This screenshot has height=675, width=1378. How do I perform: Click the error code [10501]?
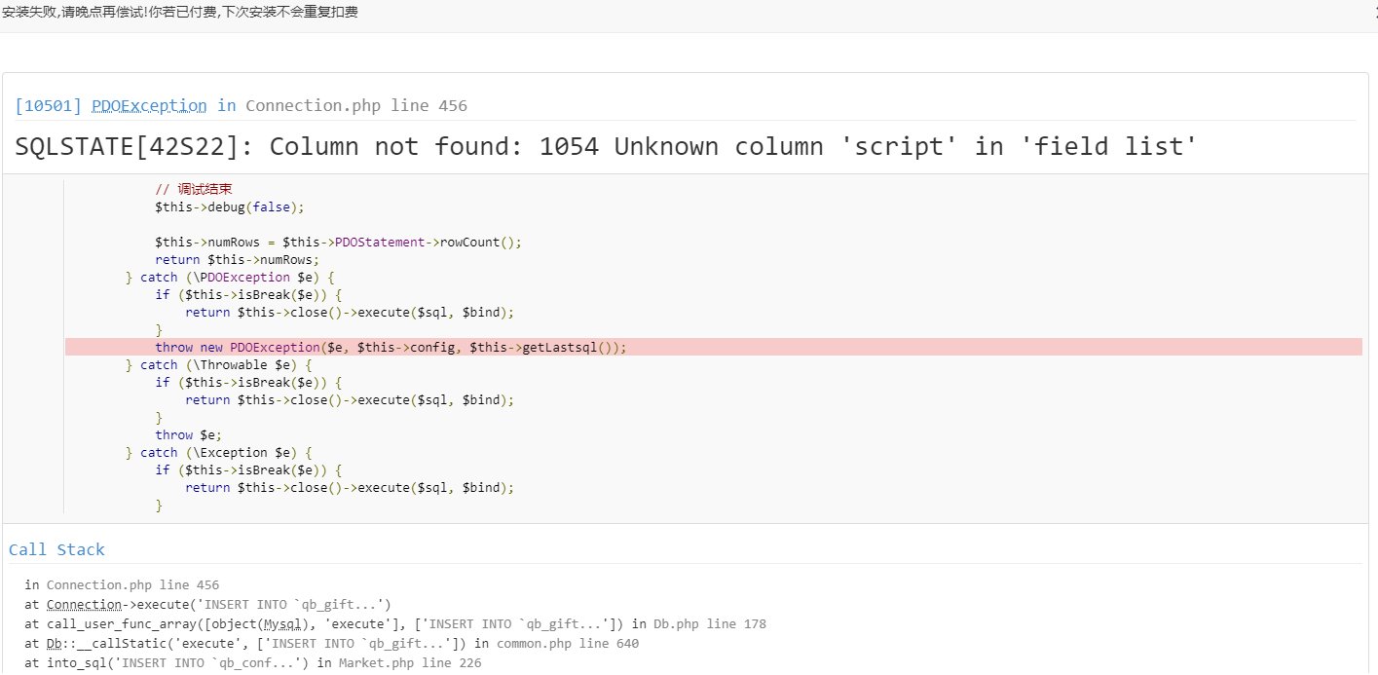point(49,105)
